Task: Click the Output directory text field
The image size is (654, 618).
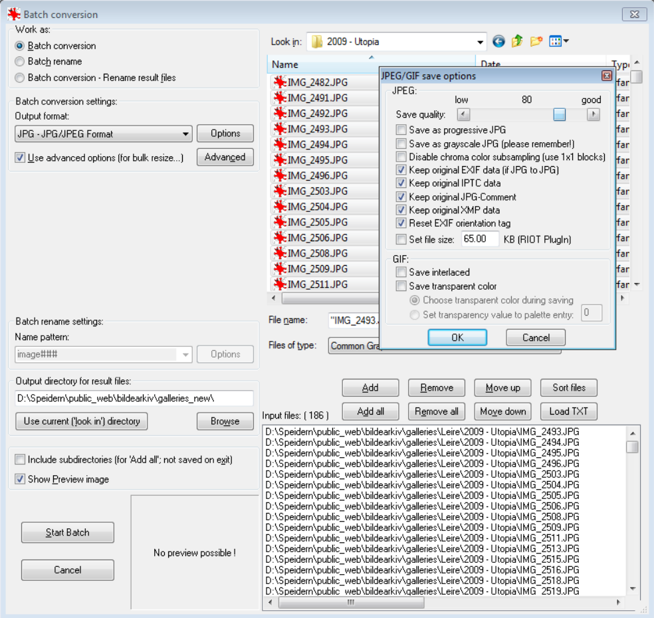Action: (x=134, y=398)
